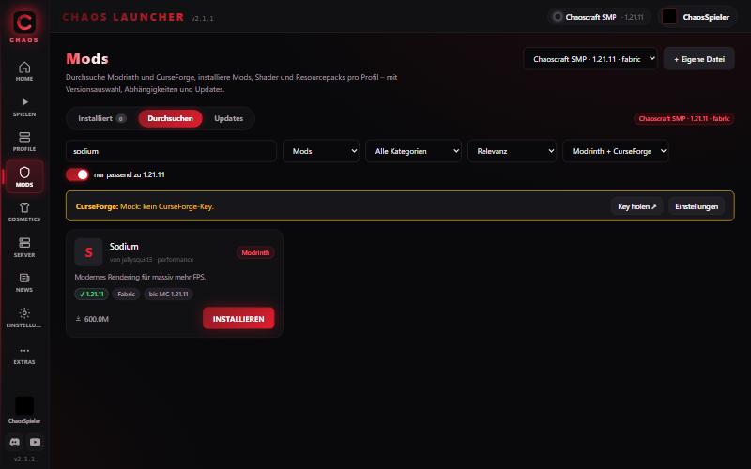Open the Home section

click(x=24, y=71)
